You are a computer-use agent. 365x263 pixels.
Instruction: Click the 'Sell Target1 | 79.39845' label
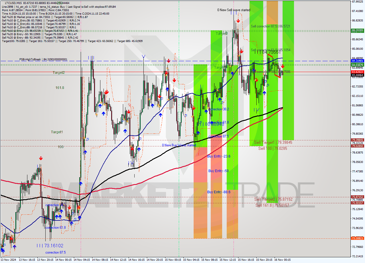tap(273, 142)
